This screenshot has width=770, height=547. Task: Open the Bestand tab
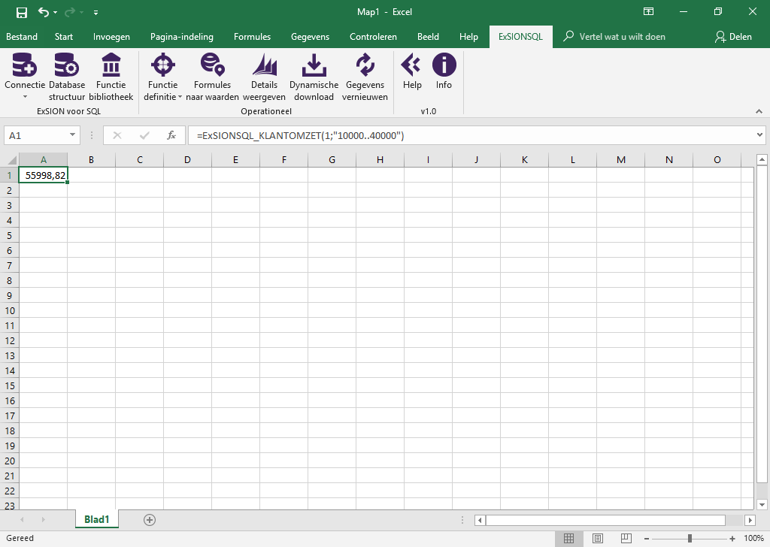pos(22,37)
